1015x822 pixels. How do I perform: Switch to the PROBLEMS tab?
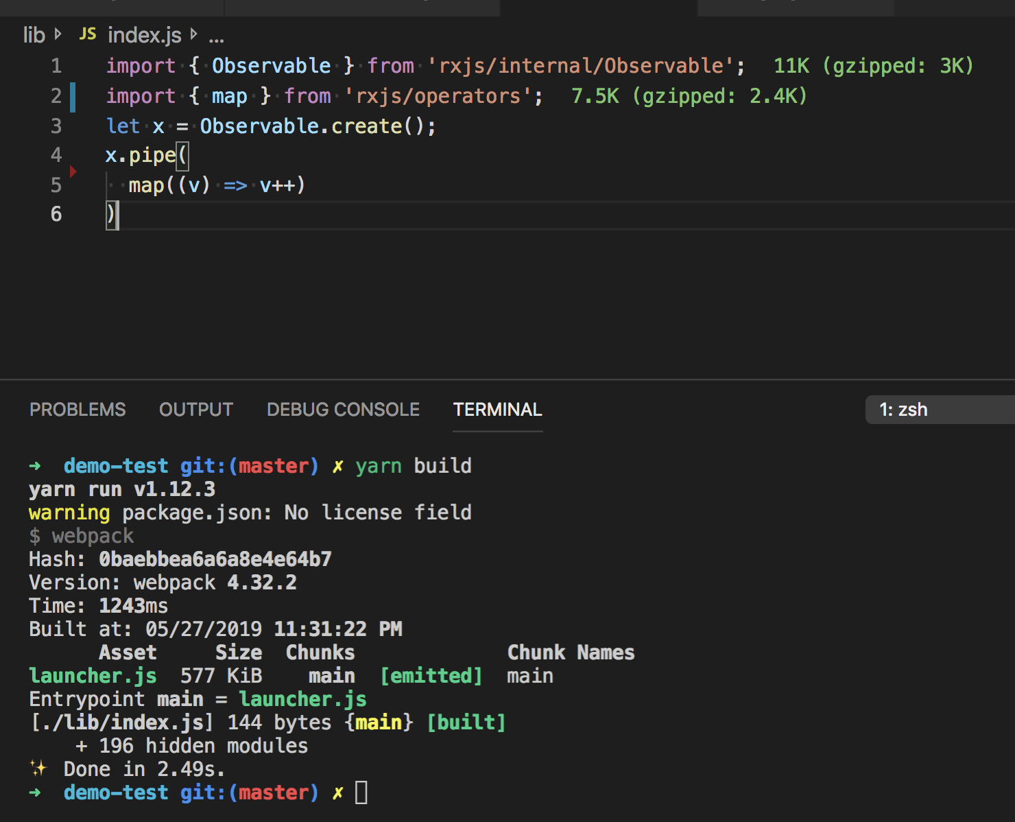77,410
